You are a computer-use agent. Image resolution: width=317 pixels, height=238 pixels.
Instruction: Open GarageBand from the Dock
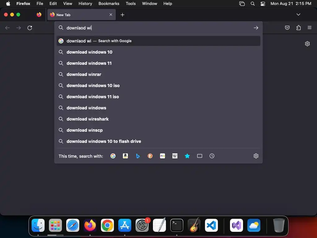point(194,225)
